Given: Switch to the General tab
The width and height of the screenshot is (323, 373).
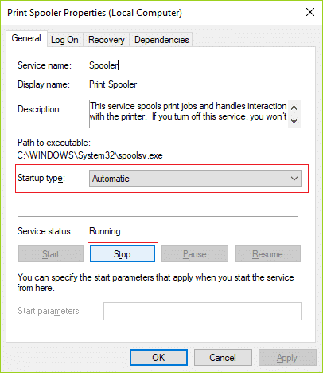Looking at the screenshot, I should tap(26, 38).
